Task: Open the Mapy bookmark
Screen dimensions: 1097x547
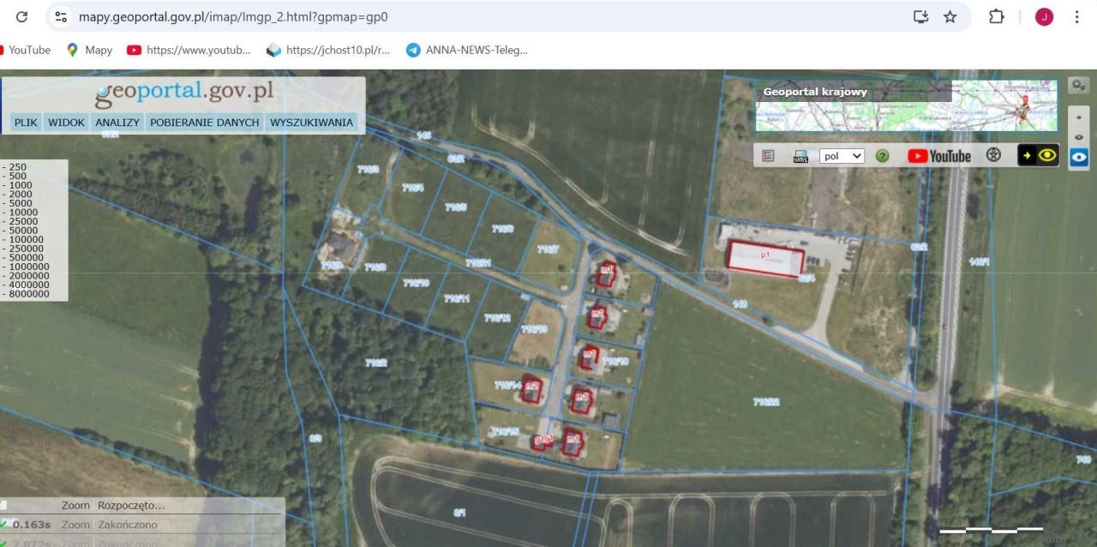Action: point(89,50)
